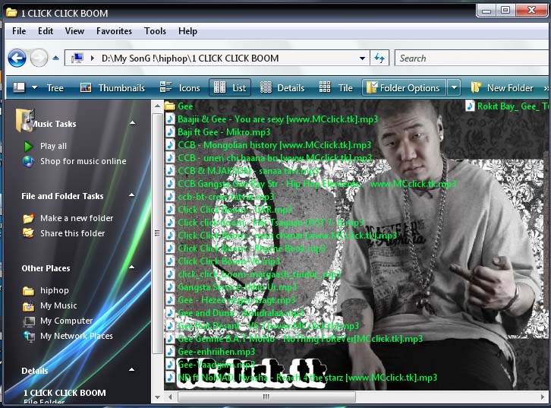Image resolution: width=551 pixels, height=408 pixels.
Task: Switch to Thumbnails view
Action: tap(113, 88)
